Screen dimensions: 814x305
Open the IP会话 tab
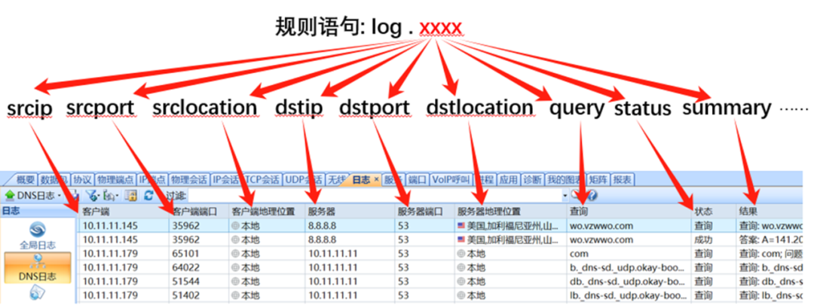[x=225, y=180]
